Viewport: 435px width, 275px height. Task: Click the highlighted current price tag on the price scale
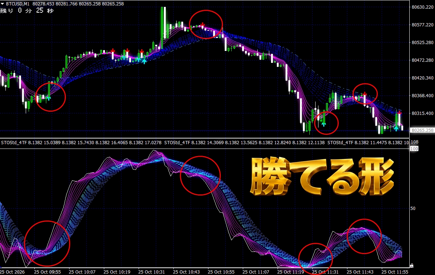[422, 130]
